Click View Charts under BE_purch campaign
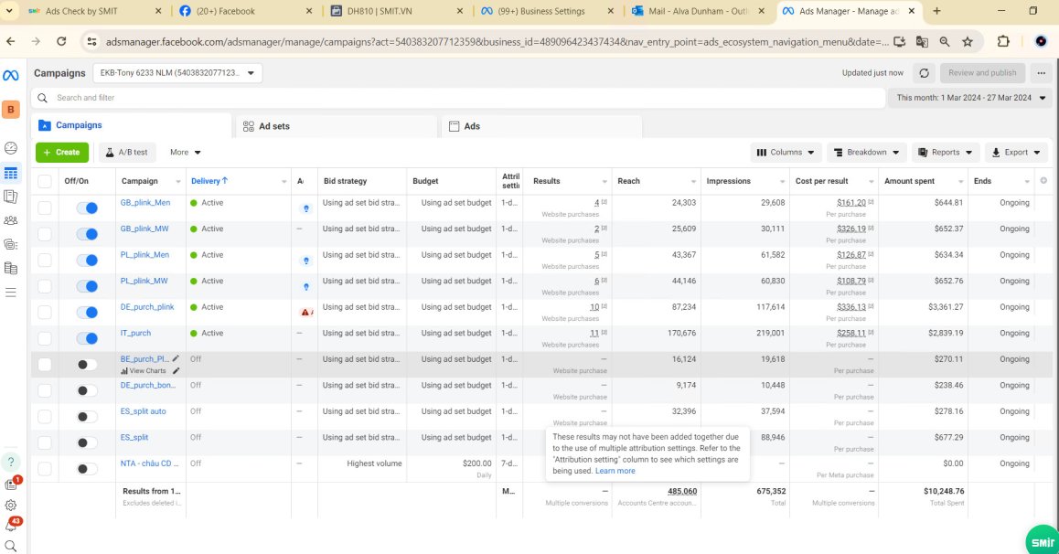This screenshot has width=1059, height=554. click(144, 370)
